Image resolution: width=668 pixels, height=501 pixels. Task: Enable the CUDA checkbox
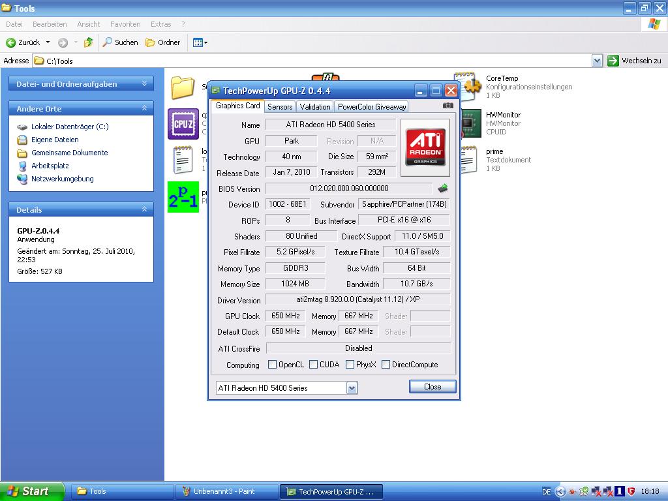313,364
